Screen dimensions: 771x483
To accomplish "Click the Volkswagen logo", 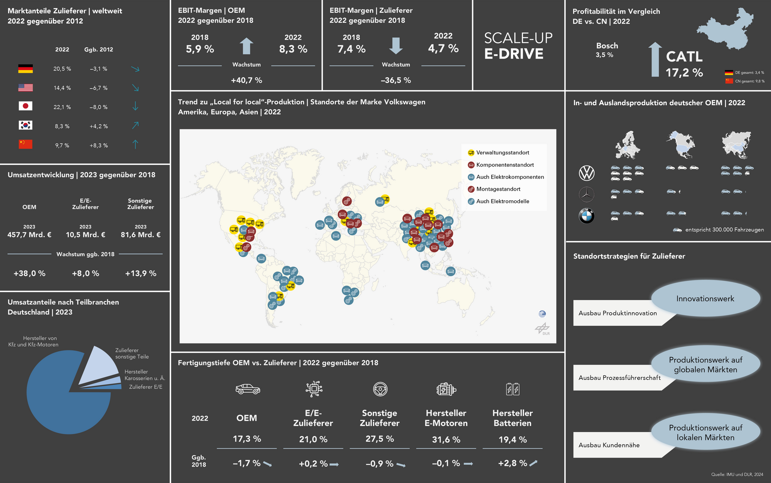I will click(587, 173).
